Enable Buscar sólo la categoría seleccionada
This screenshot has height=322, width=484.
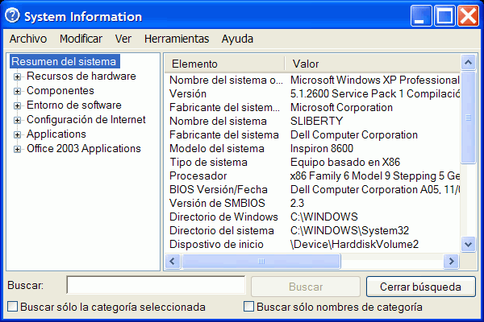click(12, 307)
